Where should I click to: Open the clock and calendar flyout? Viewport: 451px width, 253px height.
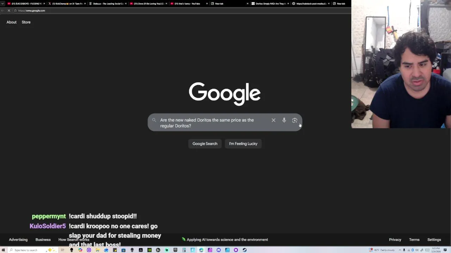click(436, 250)
